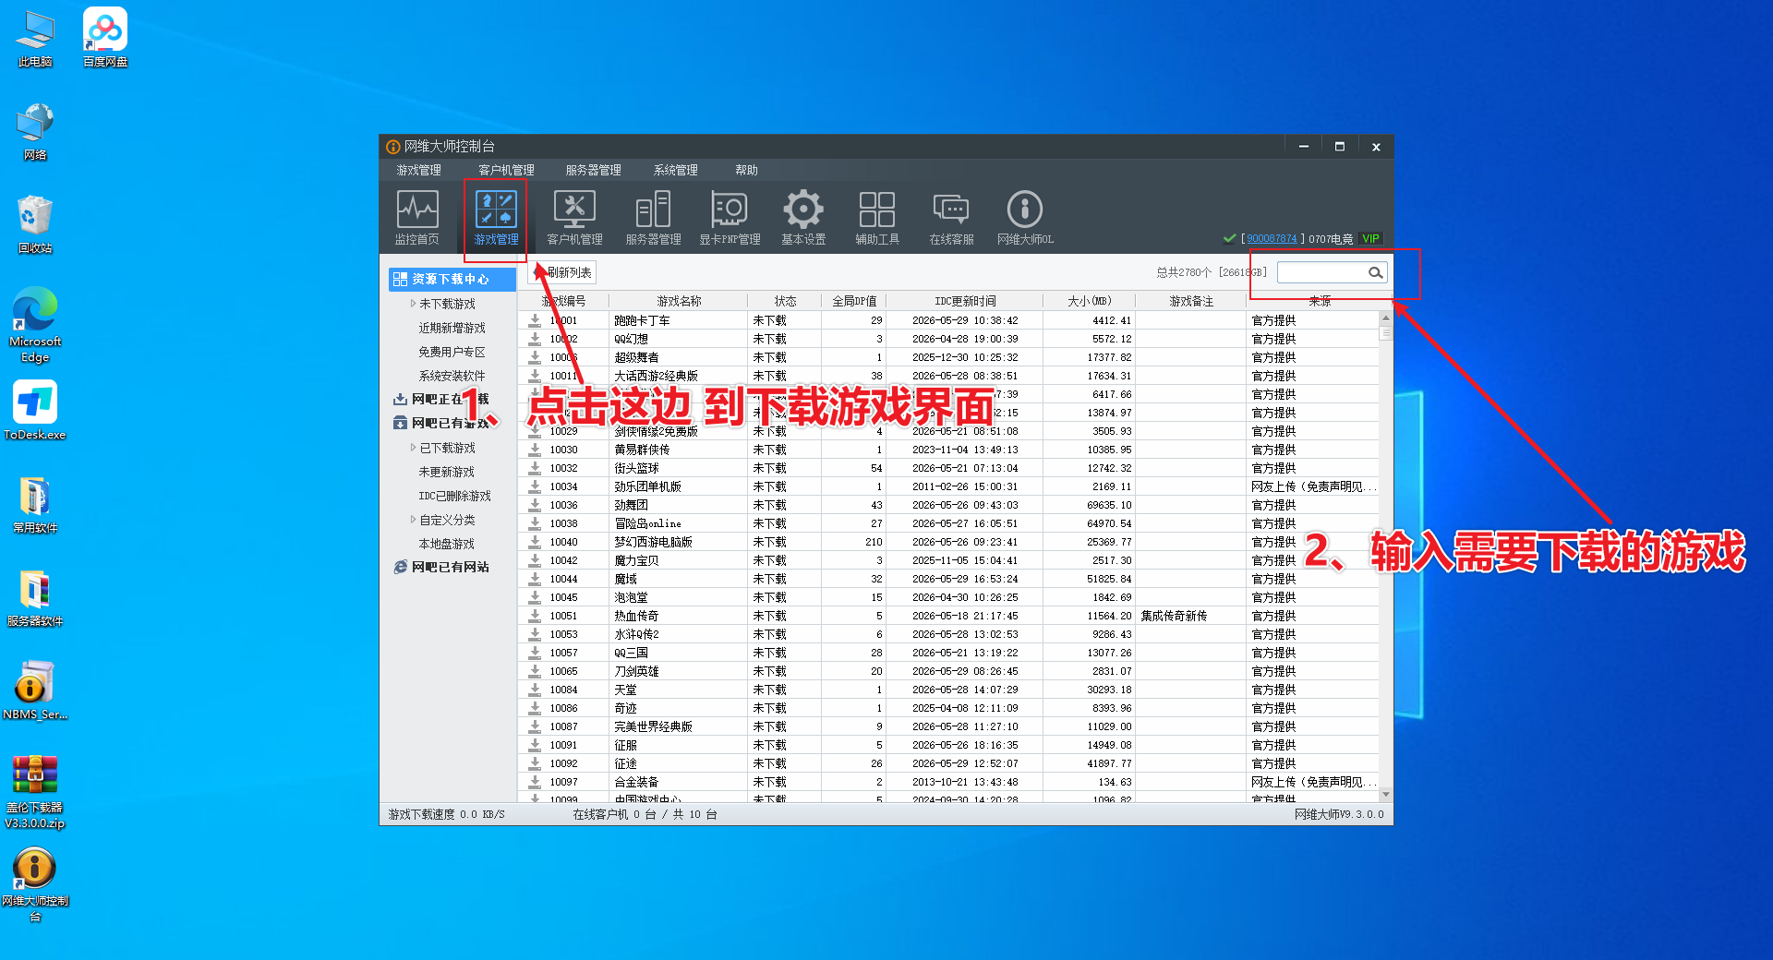Open 回收站 recycle bin icon
Image resolution: width=1773 pixels, height=960 pixels.
click(35, 224)
